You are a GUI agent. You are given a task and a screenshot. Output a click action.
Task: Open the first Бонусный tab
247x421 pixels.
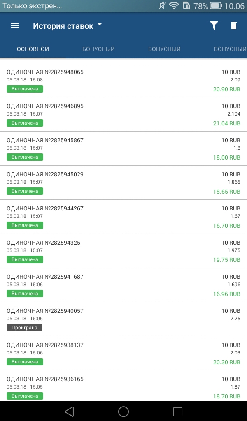pyautogui.click(x=98, y=49)
